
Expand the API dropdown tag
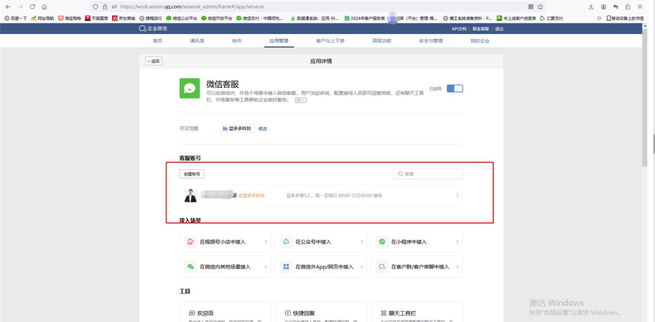pos(300,100)
